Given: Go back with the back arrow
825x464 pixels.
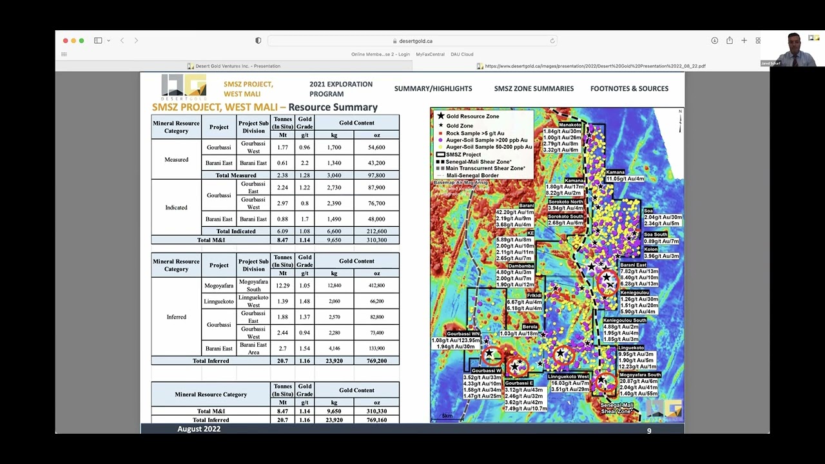Looking at the screenshot, I should pyautogui.click(x=122, y=41).
